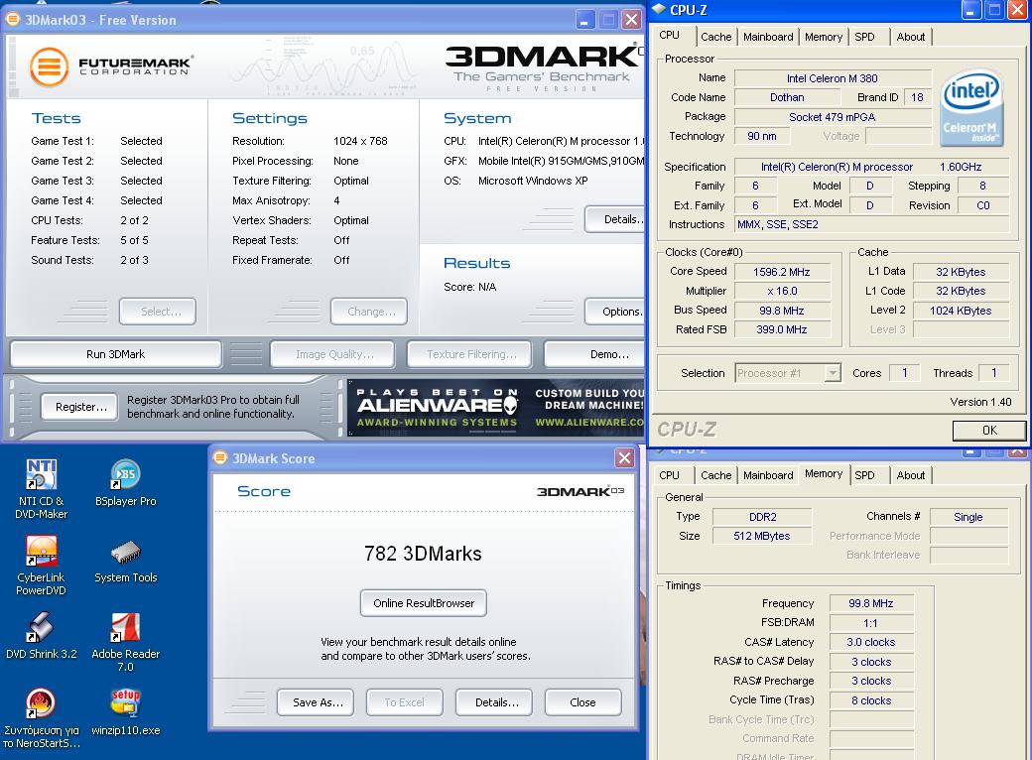Minimize the top CPU-Z window
The height and width of the screenshot is (760, 1032).
coord(971,9)
